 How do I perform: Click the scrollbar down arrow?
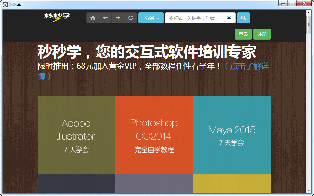(308, 191)
